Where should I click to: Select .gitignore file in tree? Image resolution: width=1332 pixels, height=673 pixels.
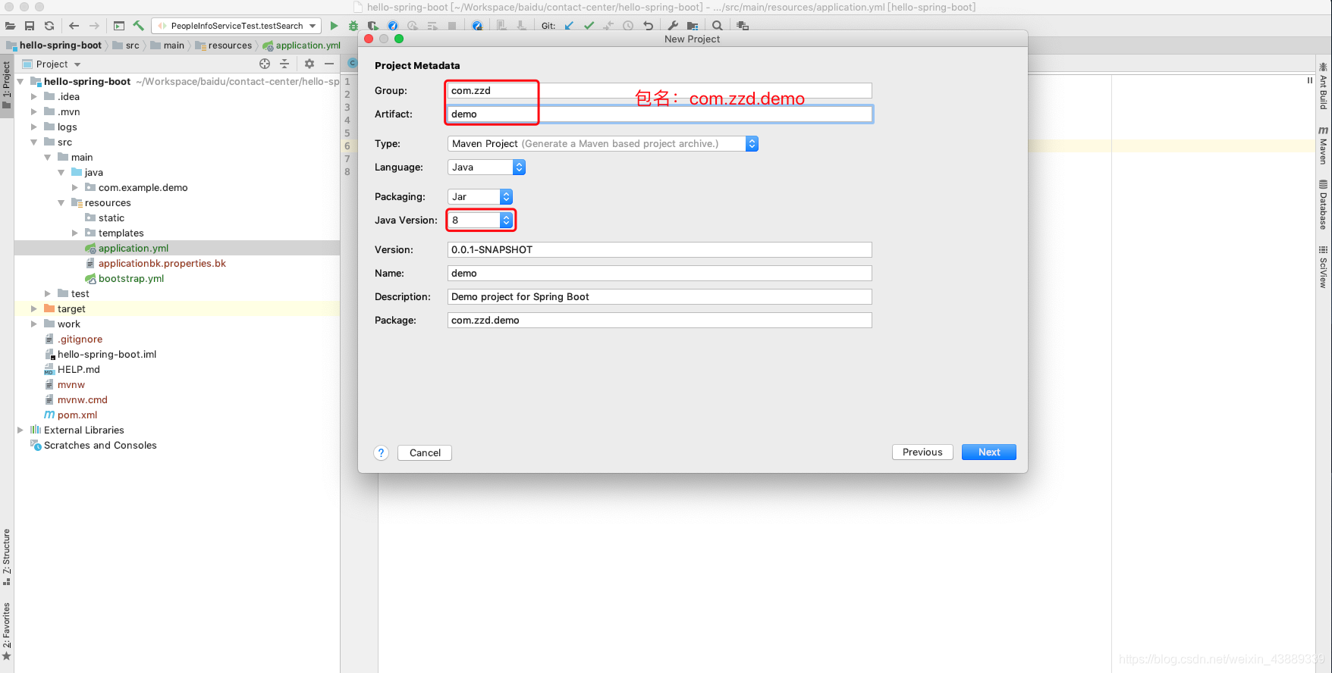pos(80,339)
